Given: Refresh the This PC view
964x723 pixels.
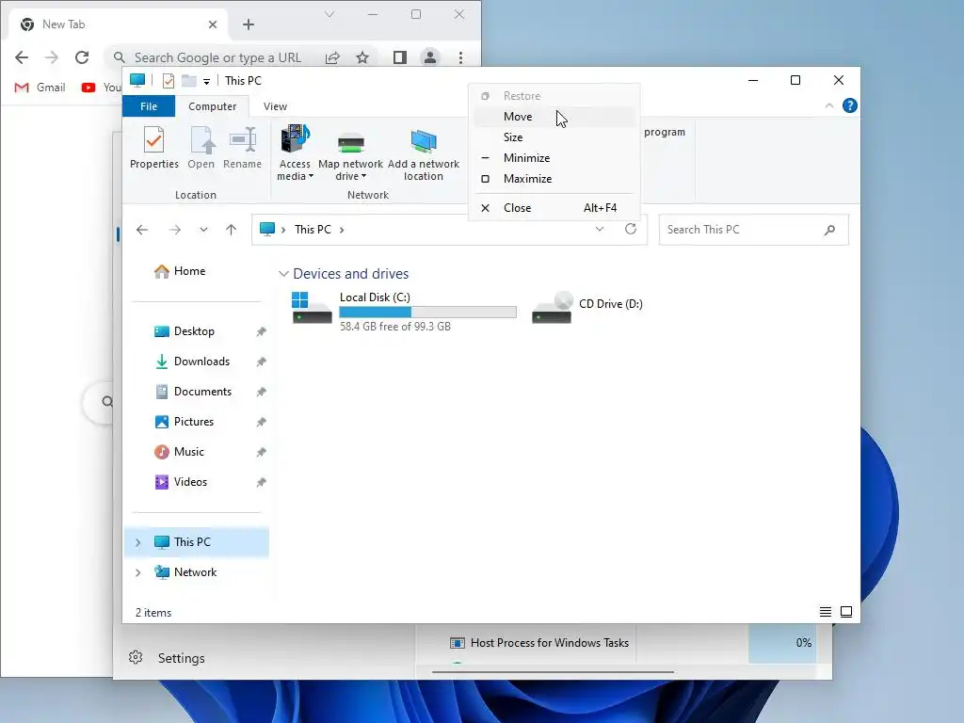Looking at the screenshot, I should point(631,229).
